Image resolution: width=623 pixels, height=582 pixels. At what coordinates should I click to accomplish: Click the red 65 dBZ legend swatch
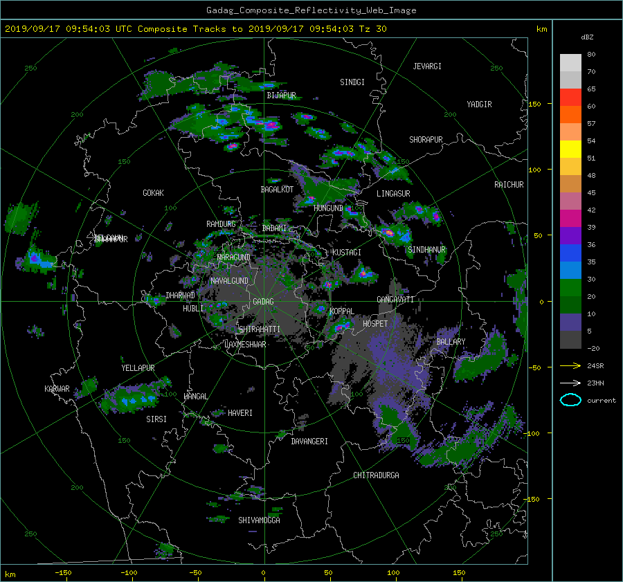(x=570, y=97)
